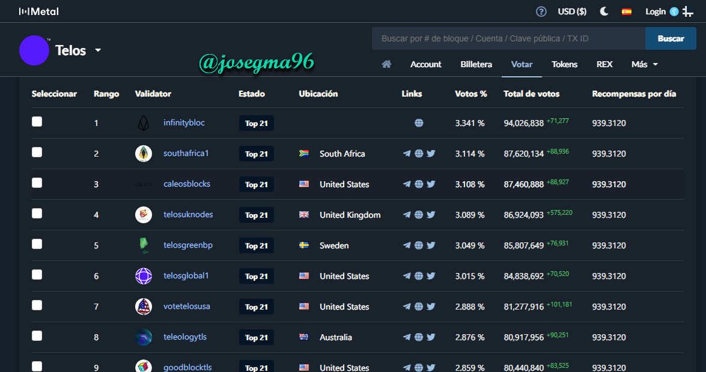
Task: Select the votetelosusa validator checkbox
Action: [37, 305]
